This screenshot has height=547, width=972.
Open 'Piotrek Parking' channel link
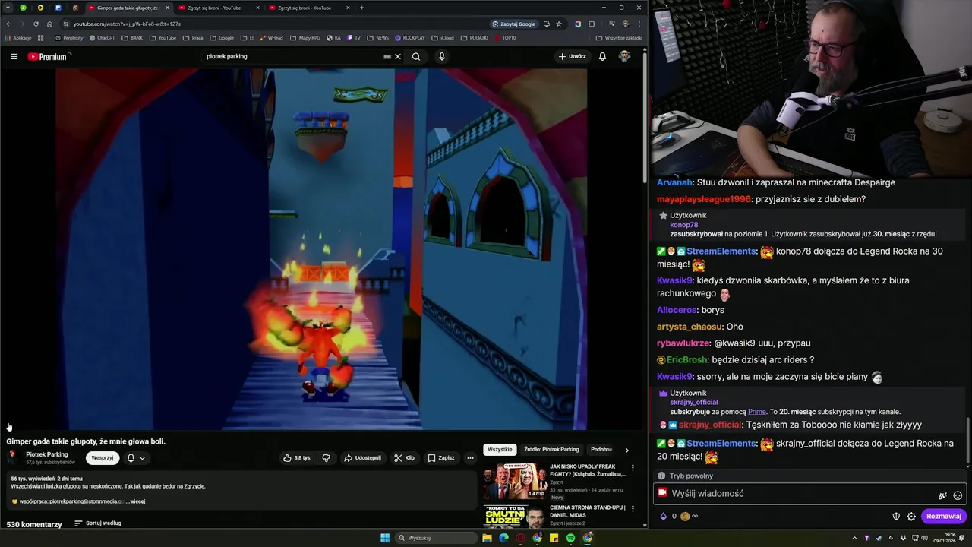(47, 454)
